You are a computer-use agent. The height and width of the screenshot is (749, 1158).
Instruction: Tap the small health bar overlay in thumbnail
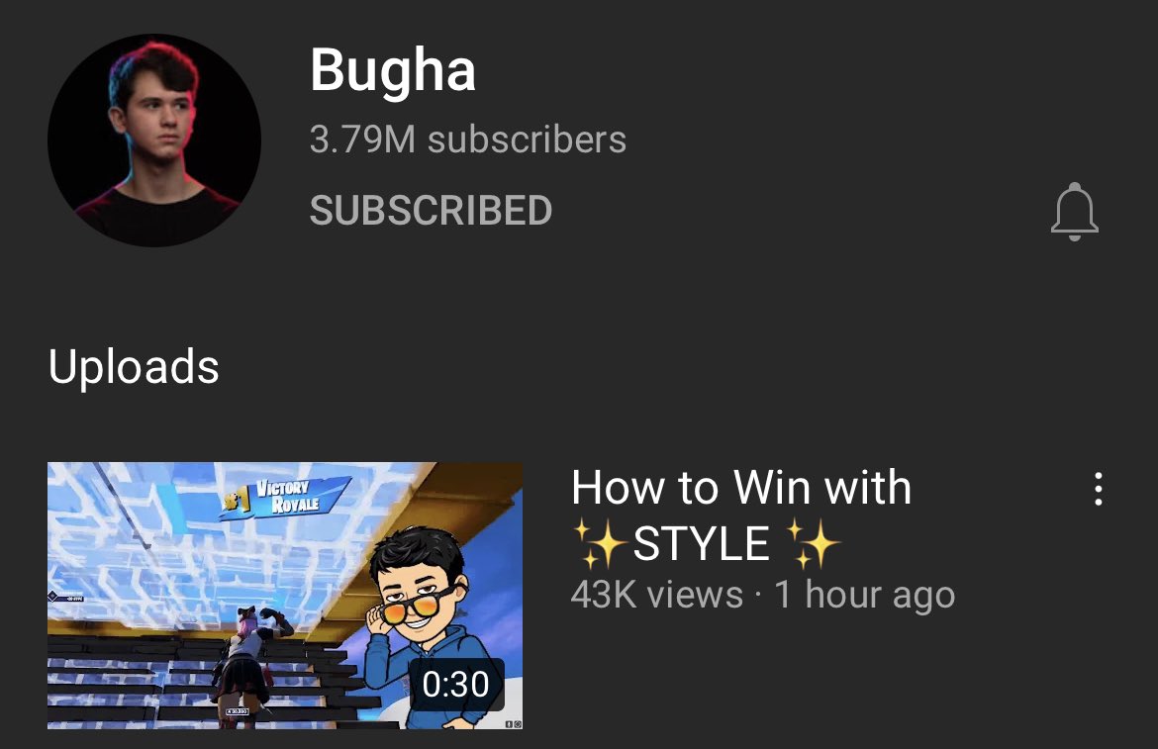pyautogui.click(x=66, y=597)
